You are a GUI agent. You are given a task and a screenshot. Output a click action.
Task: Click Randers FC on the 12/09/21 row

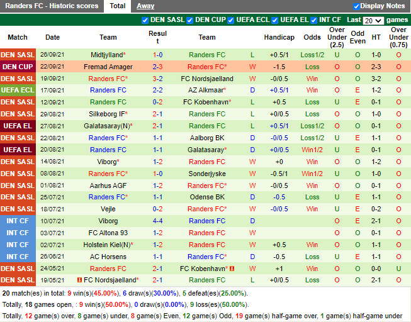click(108, 102)
